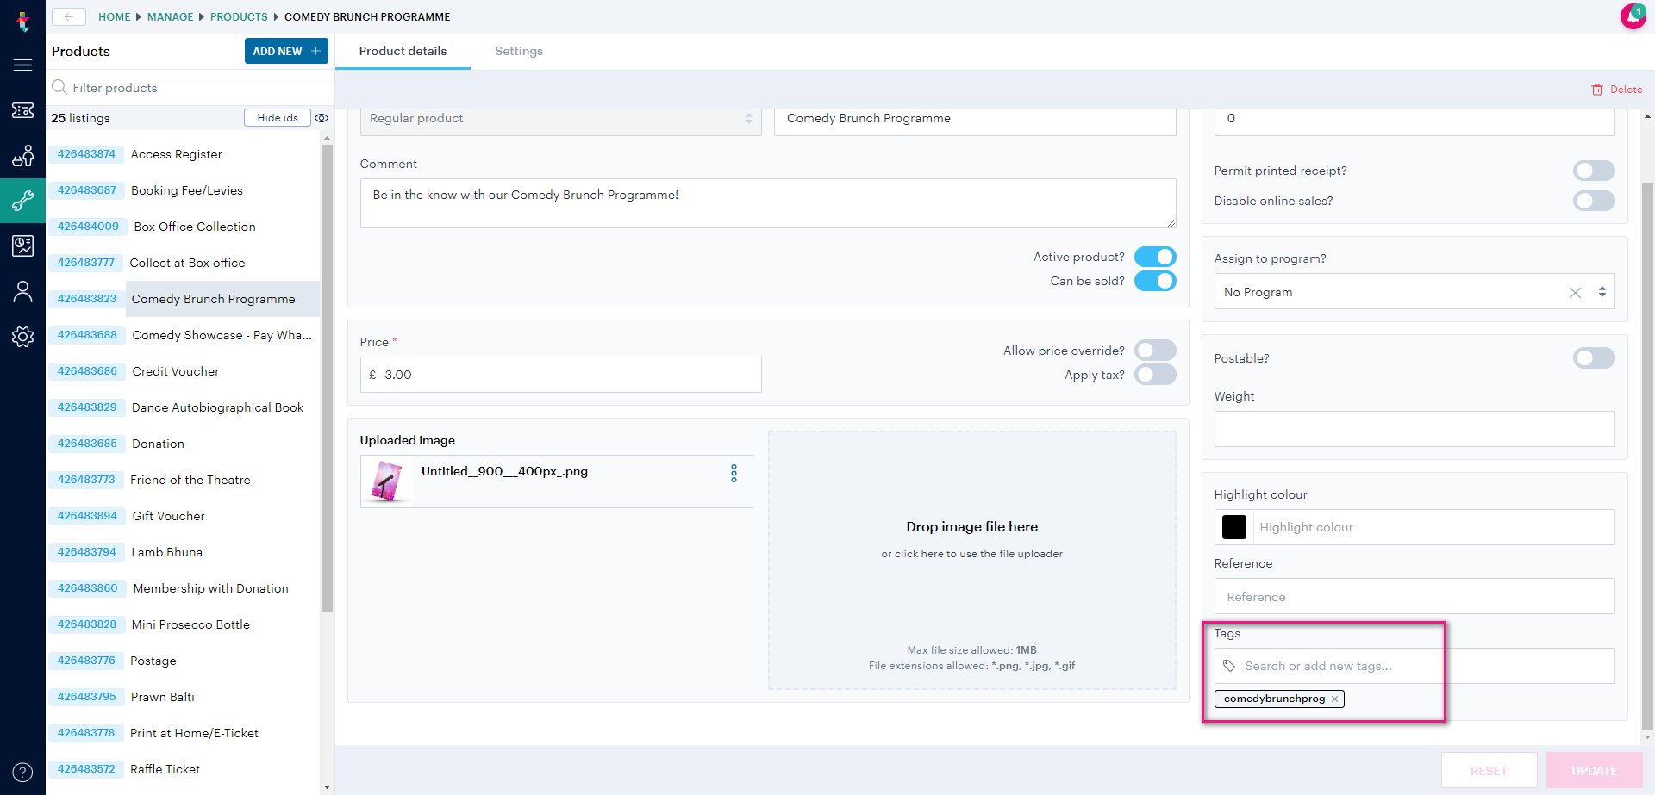This screenshot has height=795, width=1655.
Task: Select Access Register in product list
Action: pyautogui.click(x=176, y=154)
